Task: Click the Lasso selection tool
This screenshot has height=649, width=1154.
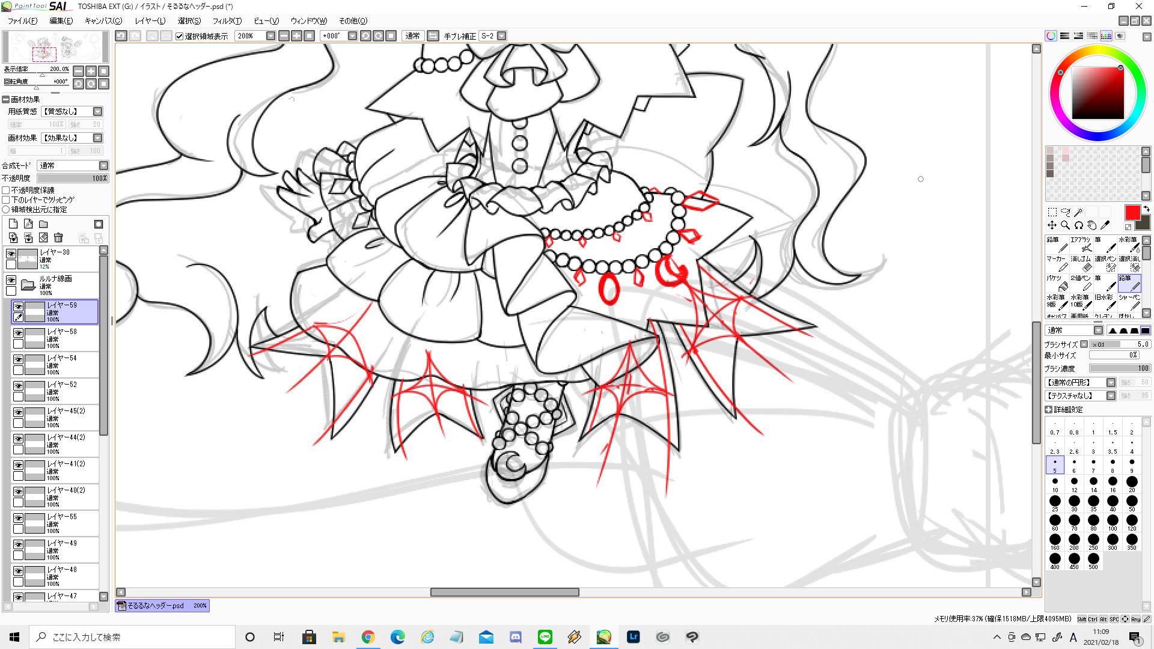Action: 1065,212
